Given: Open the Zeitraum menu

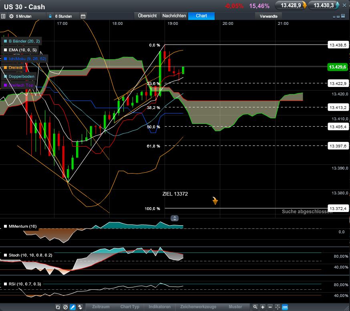Looking at the screenshot, I should pyautogui.click(x=101, y=307).
